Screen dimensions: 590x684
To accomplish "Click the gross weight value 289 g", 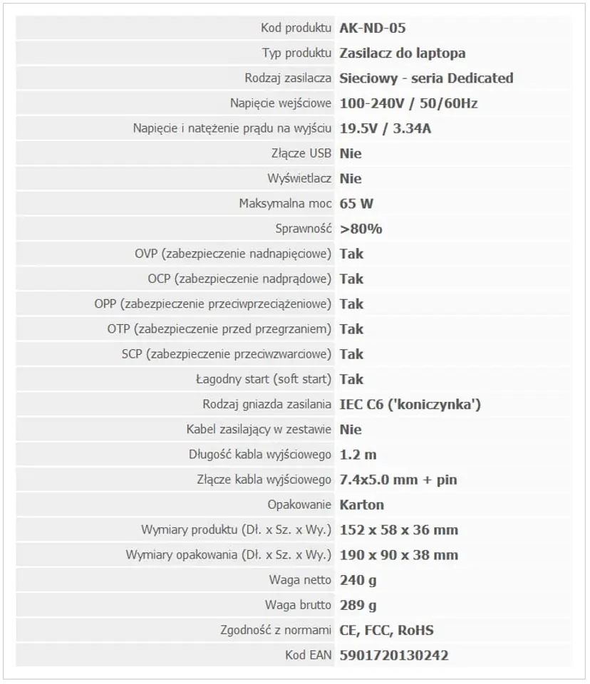I will (x=358, y=606).
